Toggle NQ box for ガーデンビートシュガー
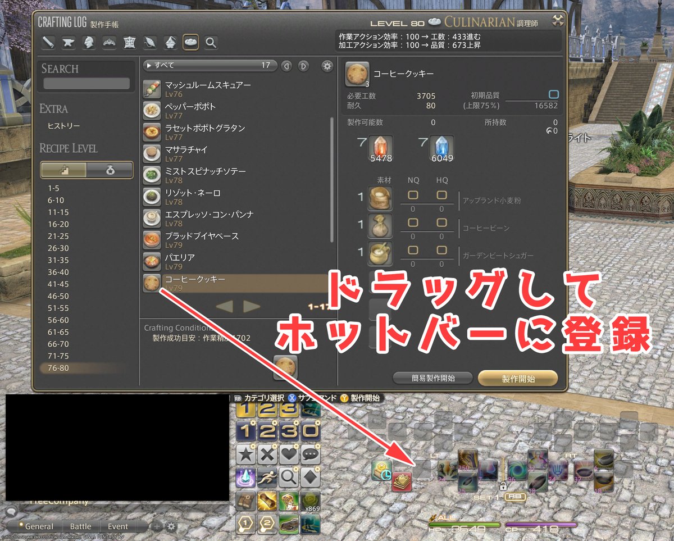The image size is (674, 541). click(413, 250)
